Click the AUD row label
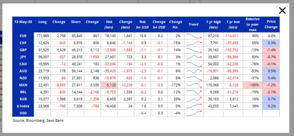 pyautogui.click(x=23, y=71)
